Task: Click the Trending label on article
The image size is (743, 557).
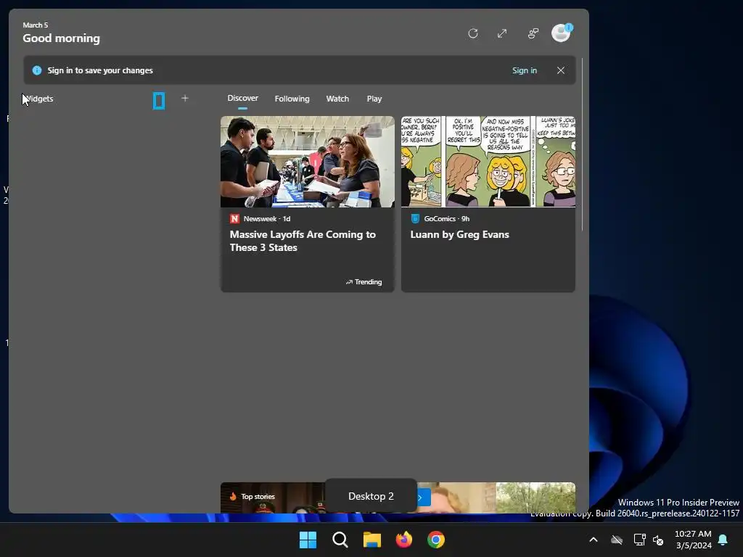Action: click(364, 282)
